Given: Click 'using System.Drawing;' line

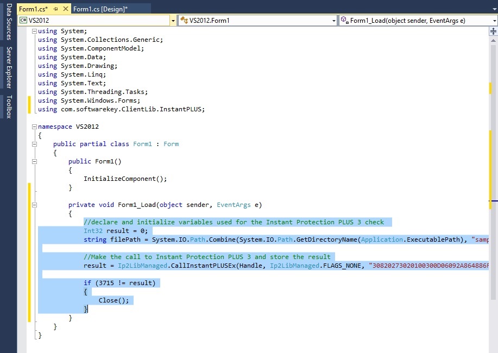Looking at the screenshot, I should click(78, 66).
